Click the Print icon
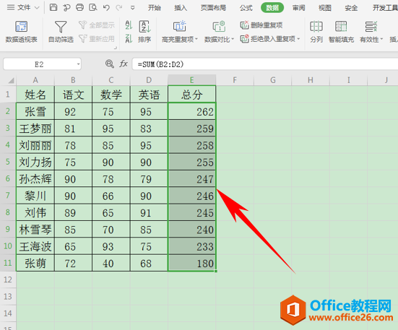This screenshot has width=398, height=330. point(79,7)
